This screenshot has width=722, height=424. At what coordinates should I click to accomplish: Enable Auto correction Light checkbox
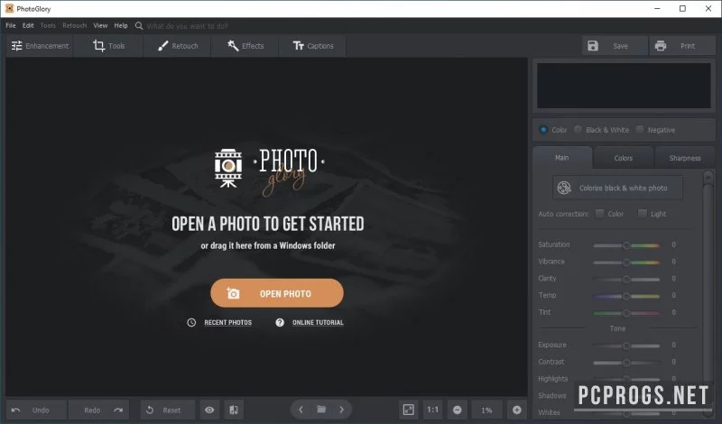click(643, 214)
